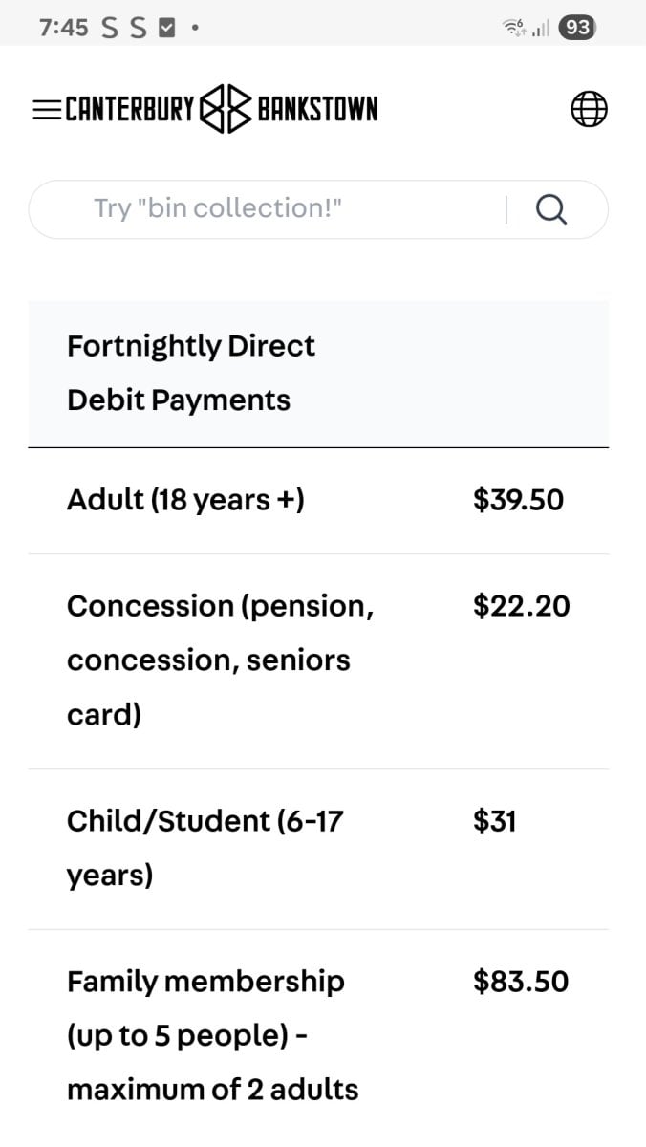The width and height of the screenshot is (646, 1147).
Task: Tap the checkbox notification icon in status bar
Action: pos(165,29)
